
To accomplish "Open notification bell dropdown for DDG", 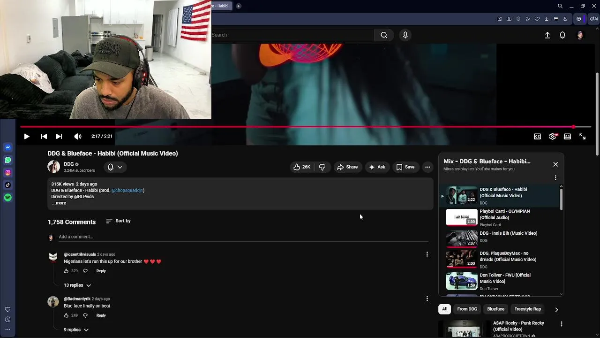I will tap(115, 167).
